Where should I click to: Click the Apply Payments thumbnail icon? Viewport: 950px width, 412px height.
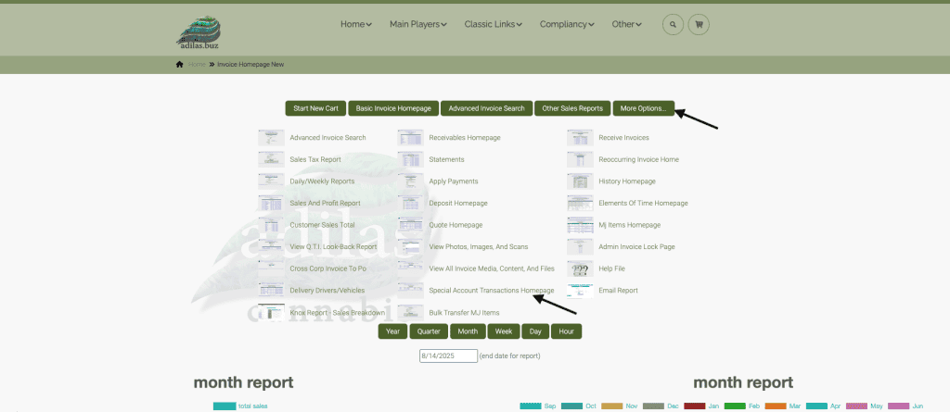pos(410,181)
